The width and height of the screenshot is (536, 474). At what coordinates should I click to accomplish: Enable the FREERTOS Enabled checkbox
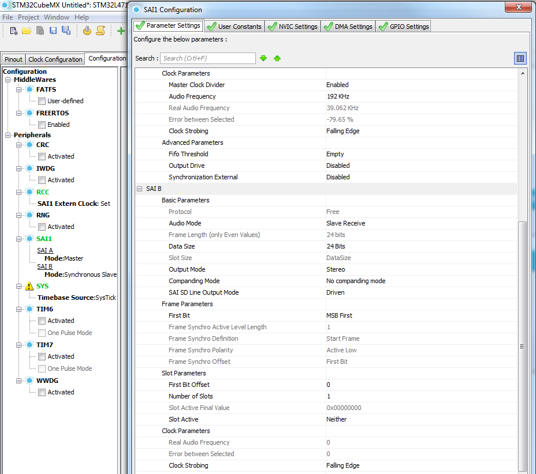[42, 125]
